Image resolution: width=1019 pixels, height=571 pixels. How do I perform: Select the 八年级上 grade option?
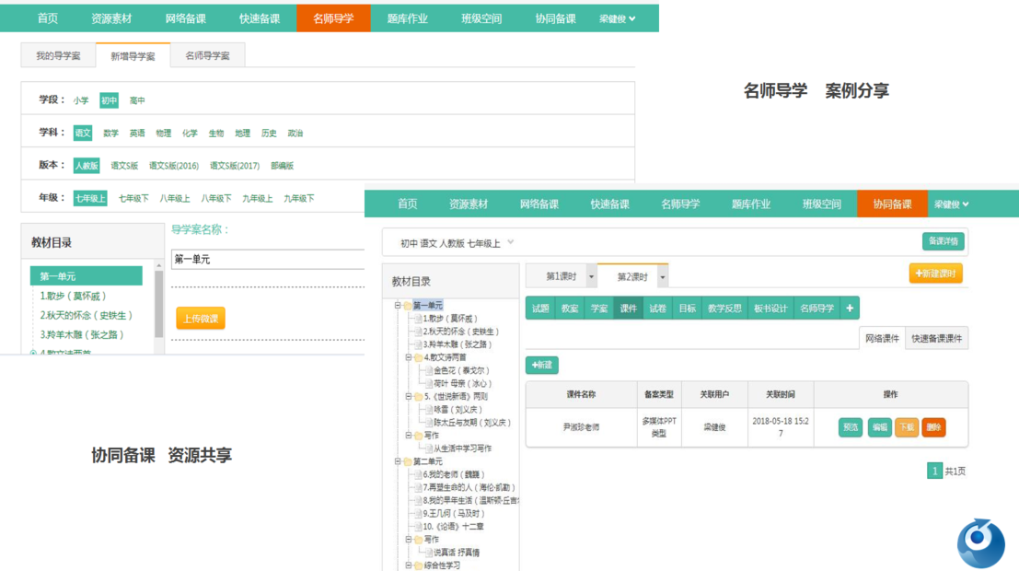(x=175, y=198)
